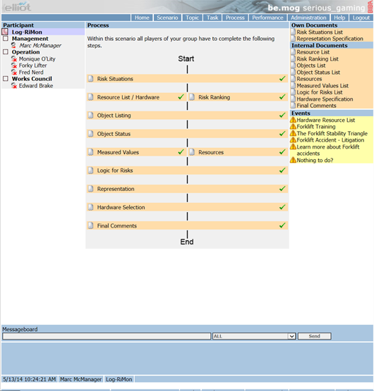Click the Risk Situations step document icon
This screenshot has width=374, height=391.
91,78
